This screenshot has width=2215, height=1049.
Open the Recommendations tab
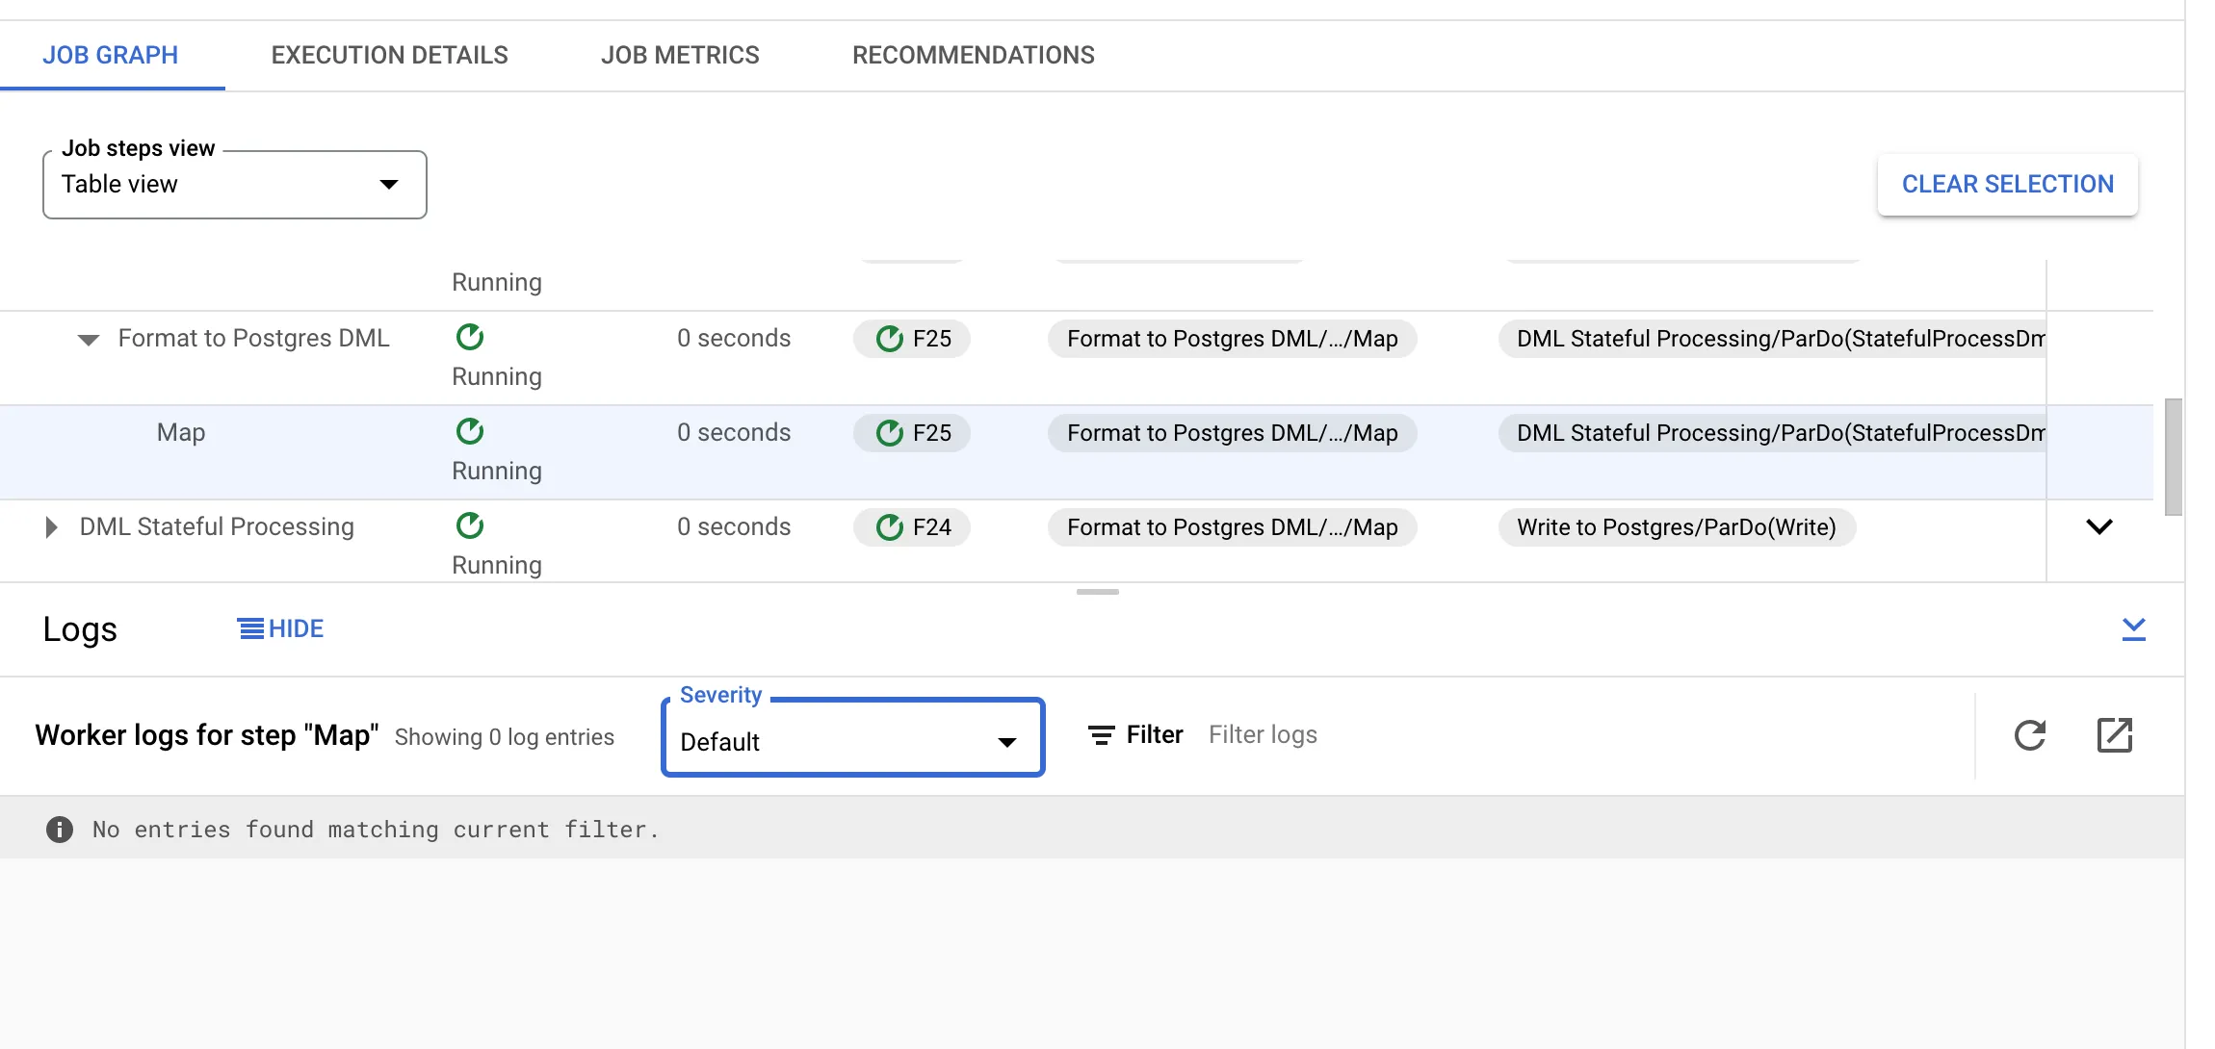pyautogui.click(x=973, y=55)
